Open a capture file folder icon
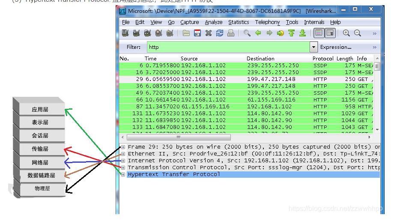The image size is (397, 224). (186, 33)
